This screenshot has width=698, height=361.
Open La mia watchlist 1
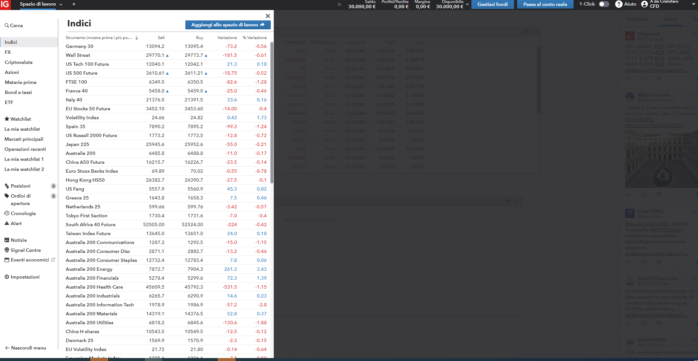pos(24,159)
